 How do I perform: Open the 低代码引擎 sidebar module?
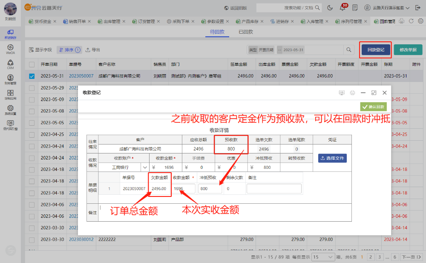(10, 125)
